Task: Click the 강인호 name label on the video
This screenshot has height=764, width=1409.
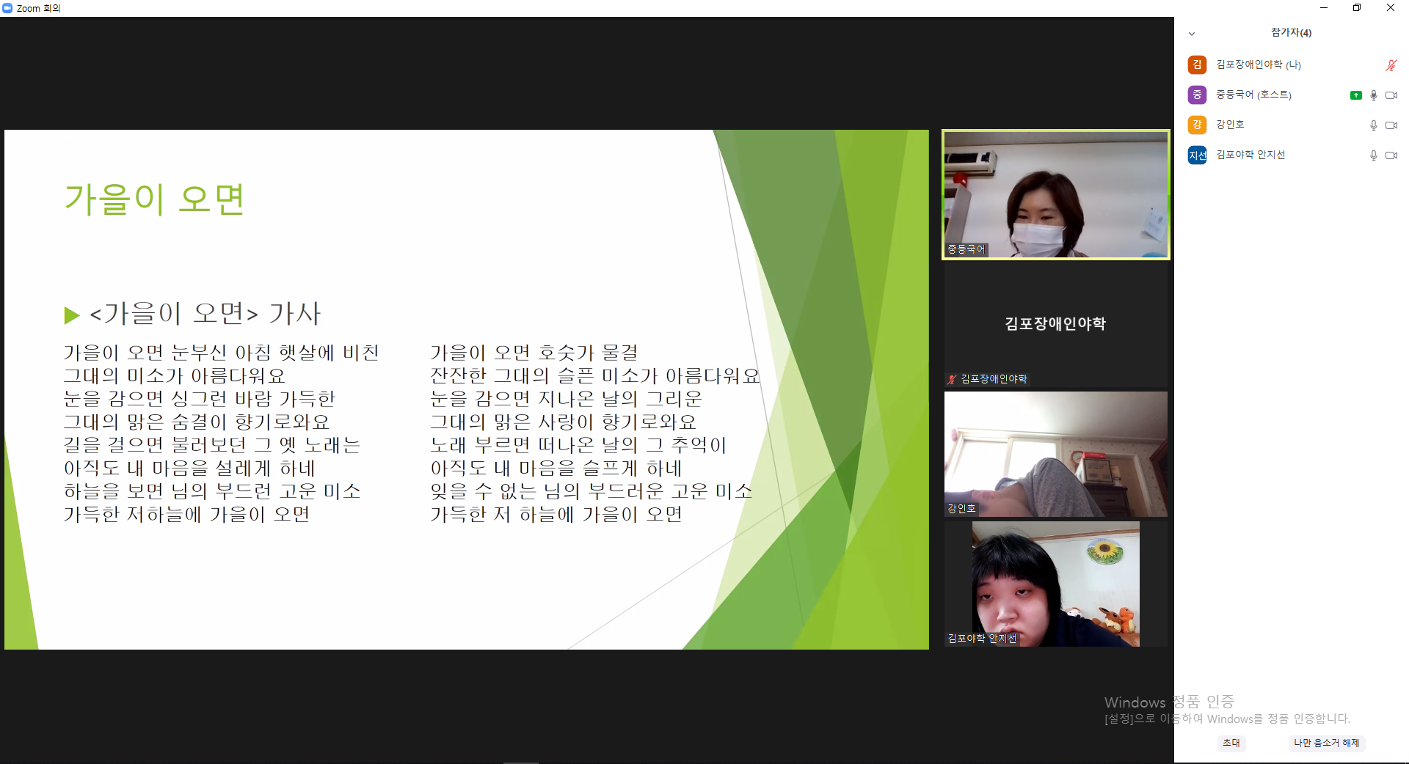Action: [961, 508]
